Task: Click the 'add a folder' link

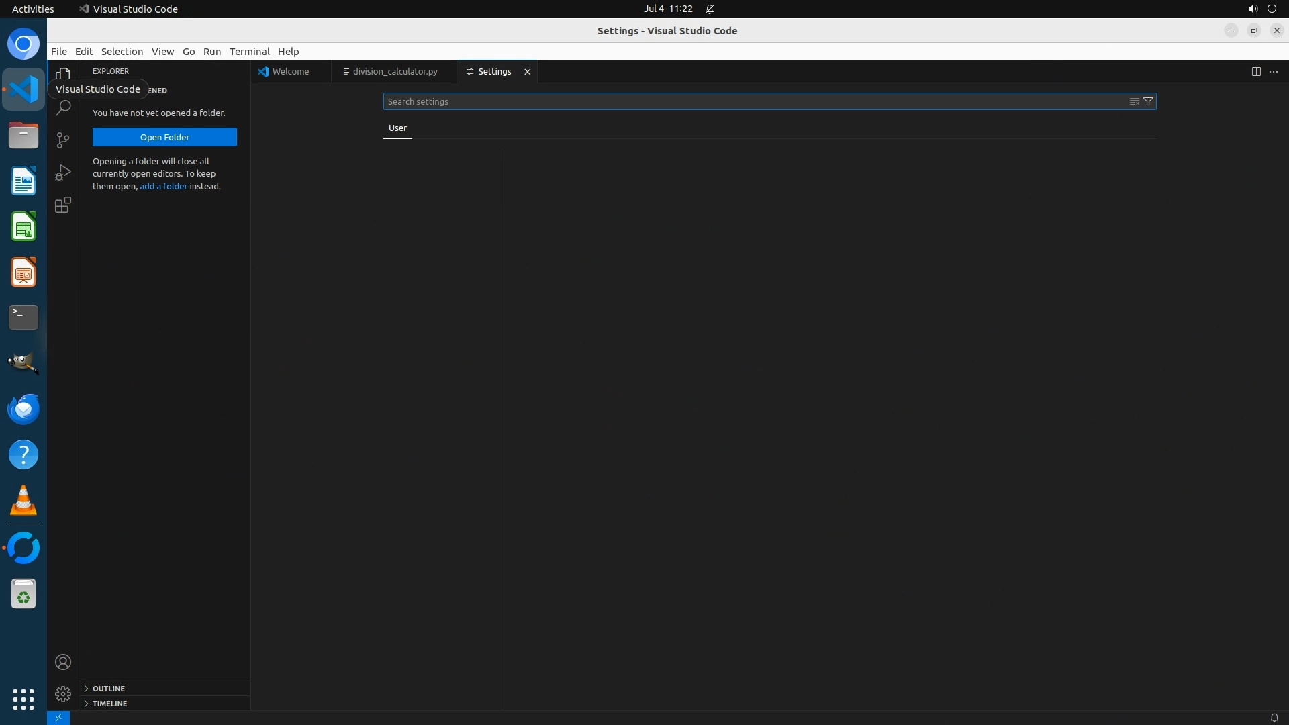Action: pyautogui.click(x=163, y=187)
